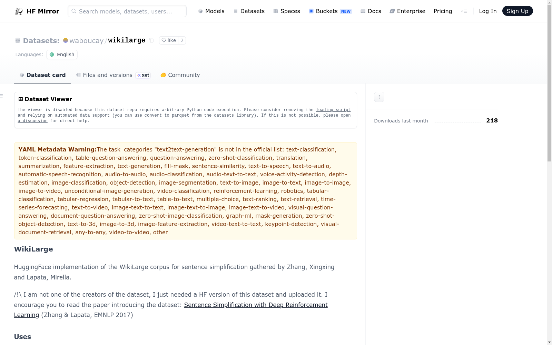Image resolution: width=552 pixels, height=345 pixels.
Task: Click the Log In link
Action: coord(488,11)
